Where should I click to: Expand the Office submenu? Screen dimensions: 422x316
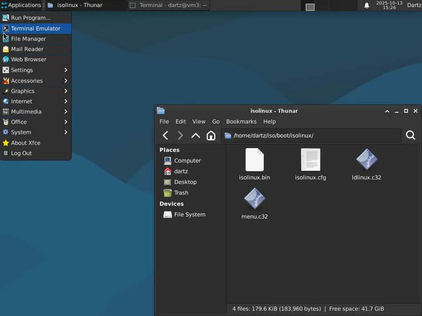pos(35,122)
